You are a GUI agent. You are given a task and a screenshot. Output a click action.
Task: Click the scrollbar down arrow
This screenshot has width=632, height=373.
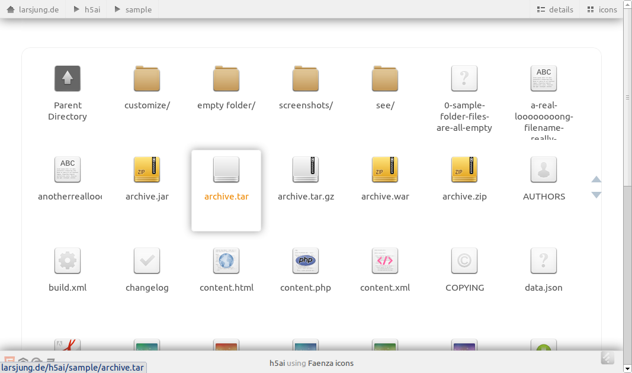pyautogui.click(x=627, y=369)
